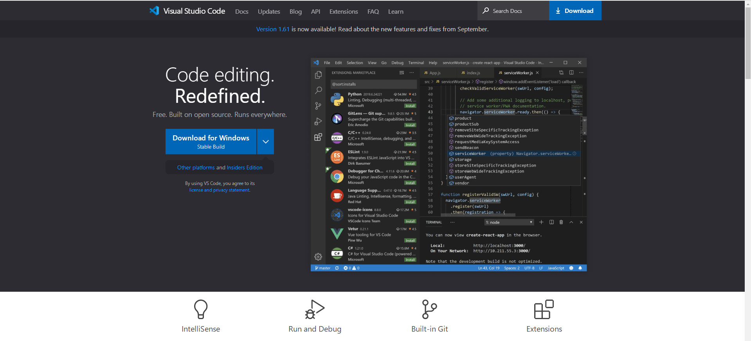This screenshot has height=341, width=751.
Task: Open the '1: node' terminal dropdown
Action: [509, 222]
